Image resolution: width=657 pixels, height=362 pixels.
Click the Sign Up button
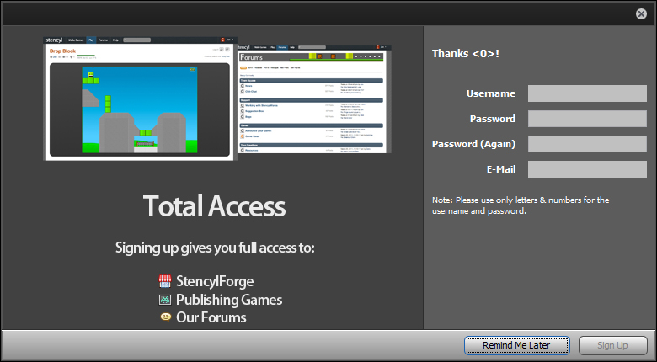(x=612, y=345)
